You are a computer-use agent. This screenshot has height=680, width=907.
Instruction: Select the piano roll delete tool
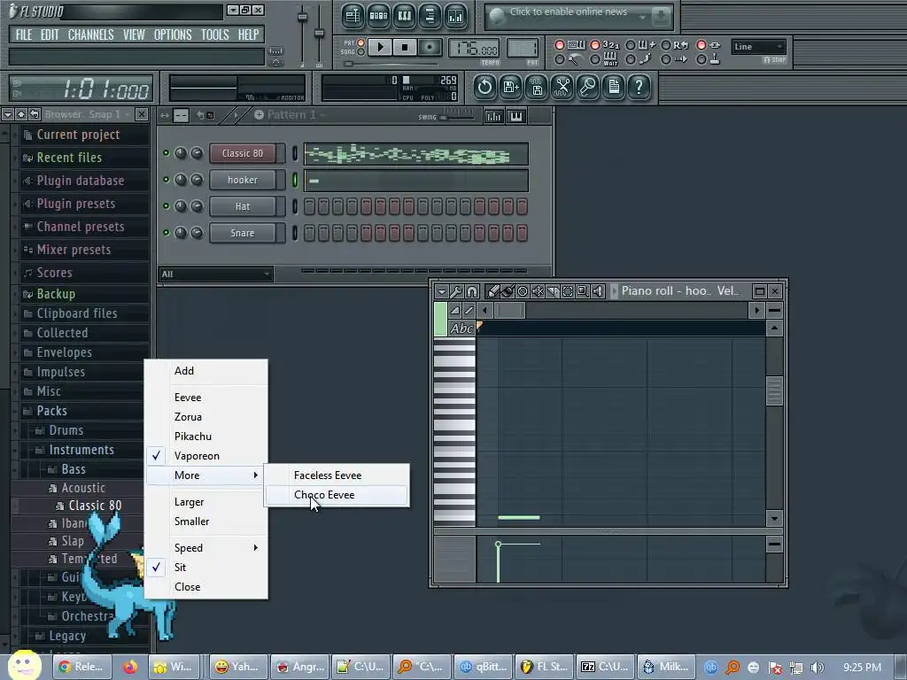[x=523, y=290]
